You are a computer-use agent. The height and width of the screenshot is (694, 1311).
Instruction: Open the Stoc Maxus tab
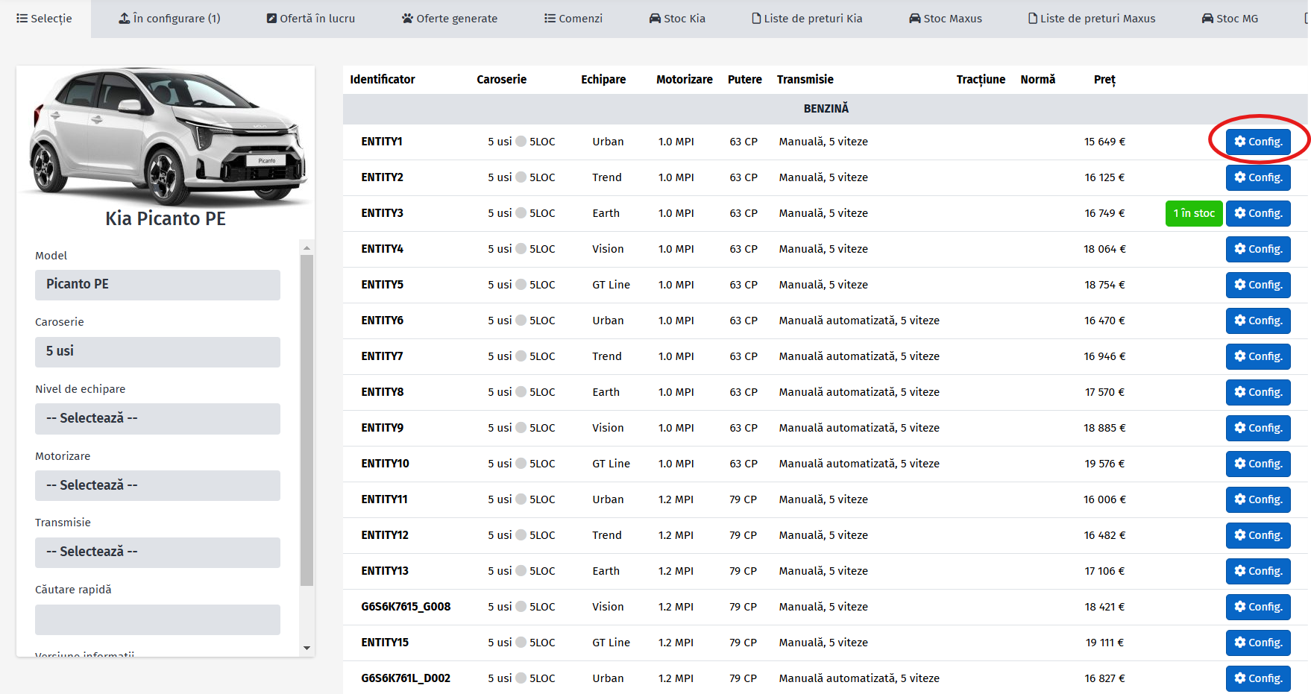tap(946, 19)
